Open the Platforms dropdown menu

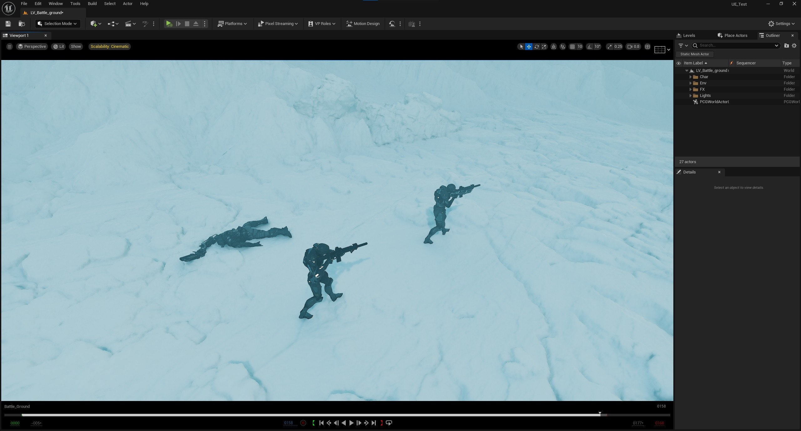pyautogui.click(x=232, y=24)
